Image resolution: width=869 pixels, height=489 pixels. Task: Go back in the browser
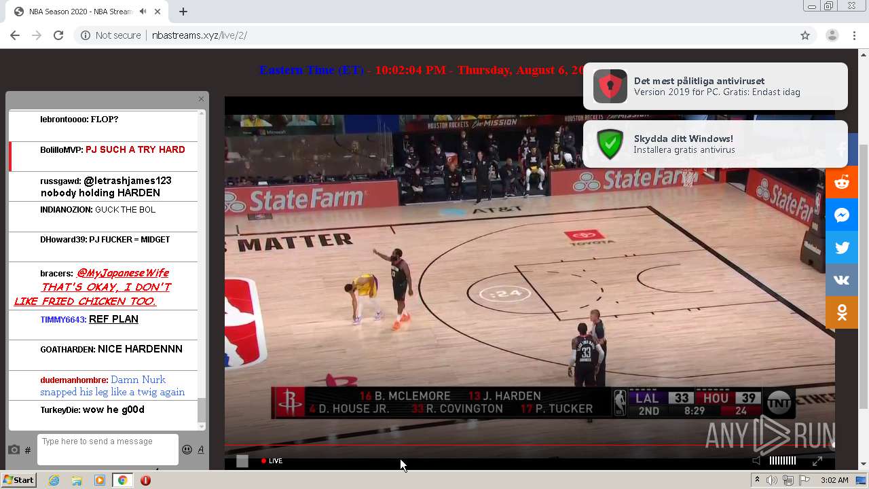pyautogui.click(x=15, y=35)
